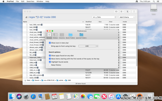The height and width of the screenshot is (101, 162).
Task: Click file icon of bsd_i386.c dated 19/4/17
Action: pyautogui.click(x=27, y=27)
